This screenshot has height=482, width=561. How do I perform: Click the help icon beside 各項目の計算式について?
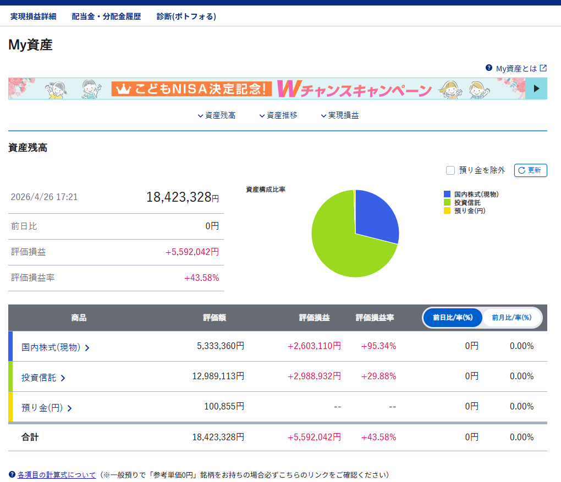point(12,474)
